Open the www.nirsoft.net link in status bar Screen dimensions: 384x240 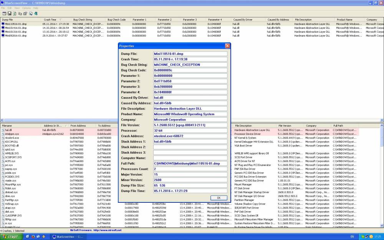click(108, 230)
